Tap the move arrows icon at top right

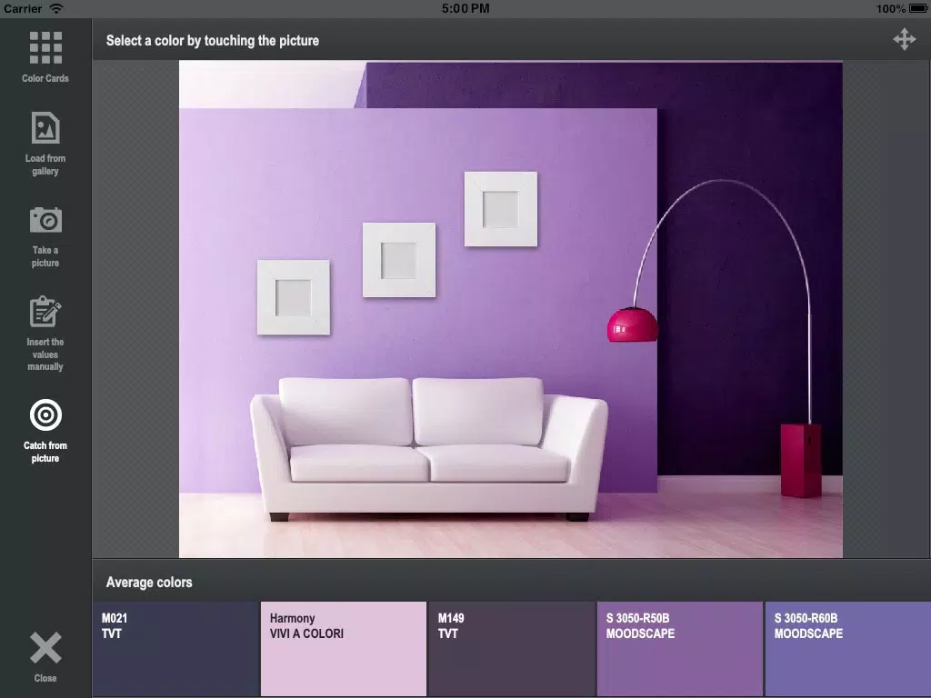905,39
